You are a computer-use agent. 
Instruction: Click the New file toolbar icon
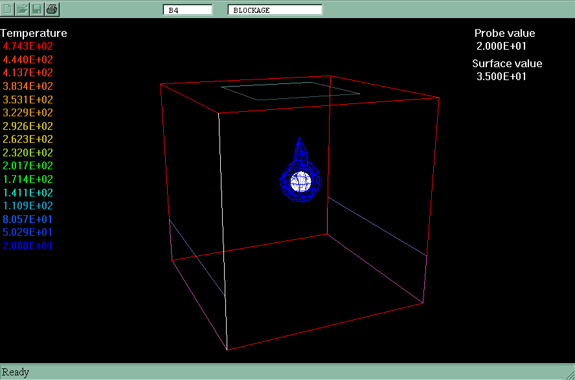8,9
